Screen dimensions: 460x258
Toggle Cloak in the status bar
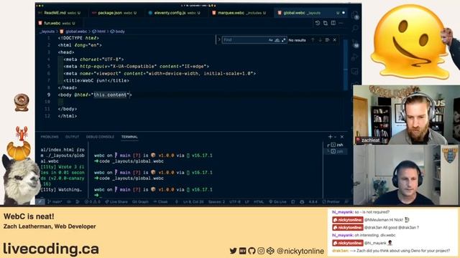(x=161, y=202)
